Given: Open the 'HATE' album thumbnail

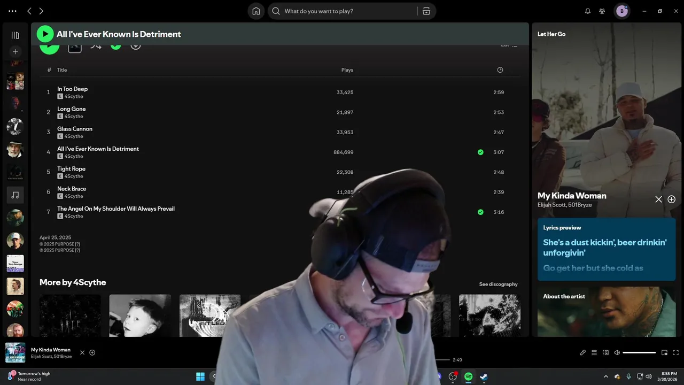Looking at the screenshot, I should pos(70,315).
